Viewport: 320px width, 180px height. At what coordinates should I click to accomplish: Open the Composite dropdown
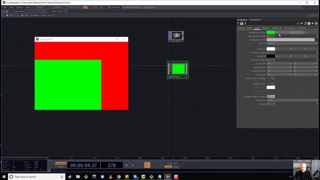pos(292,100)
